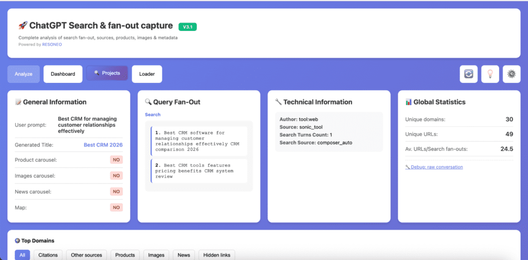The height and width of the screenshot is (260, 528).
Task: Open the Projects tab
Action: tap(107, 73)
